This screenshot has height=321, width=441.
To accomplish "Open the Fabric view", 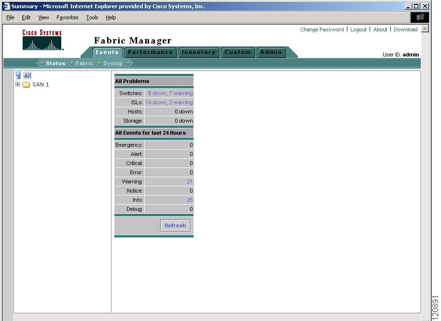I will (84, 63).
